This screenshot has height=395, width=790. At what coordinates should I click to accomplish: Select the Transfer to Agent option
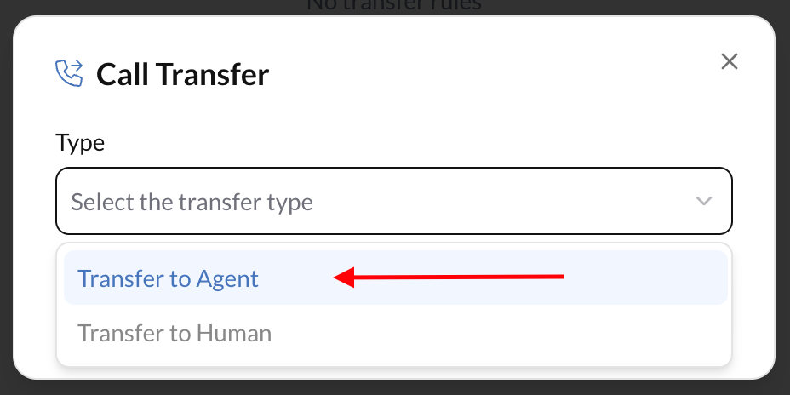pyautogui.click(x=168, y=278)
